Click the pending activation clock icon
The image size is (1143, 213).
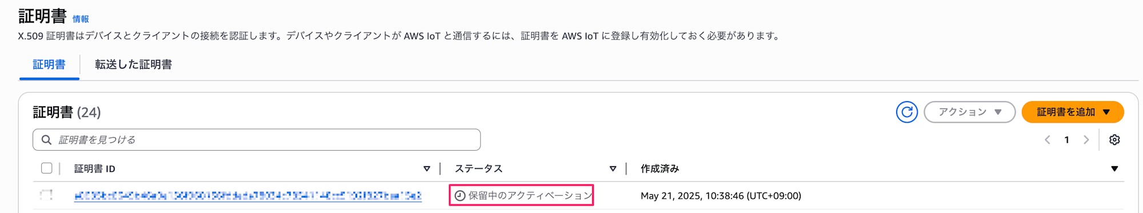[x=460, y=196]
